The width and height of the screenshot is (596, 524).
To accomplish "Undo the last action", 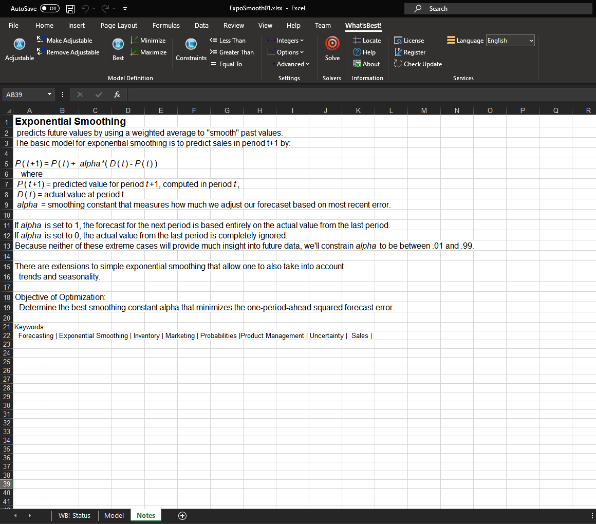I will pos(85,8).
